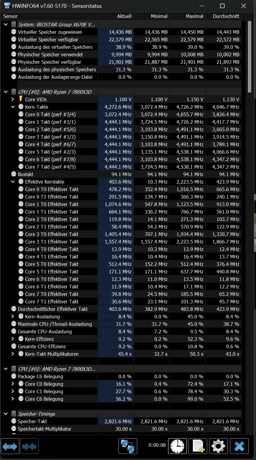This screenshot has height=460, width=256.
Task: Click the Maximal column header
Action: tap(187, 16)
